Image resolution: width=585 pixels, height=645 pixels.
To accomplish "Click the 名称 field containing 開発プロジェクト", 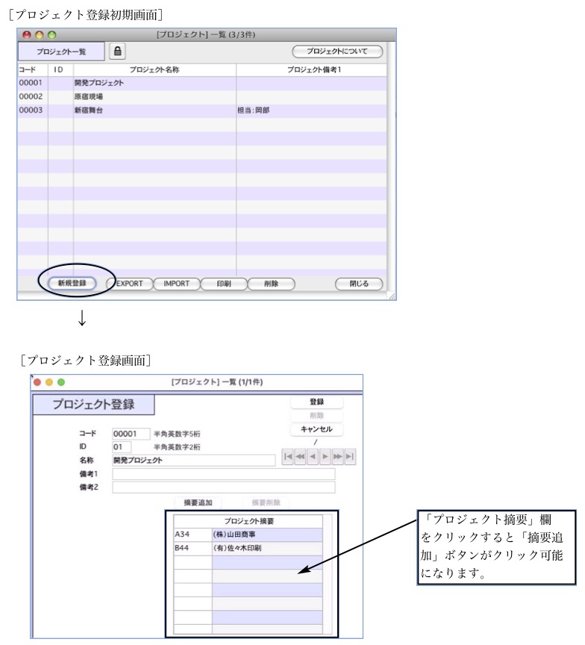I will point(193,461).
